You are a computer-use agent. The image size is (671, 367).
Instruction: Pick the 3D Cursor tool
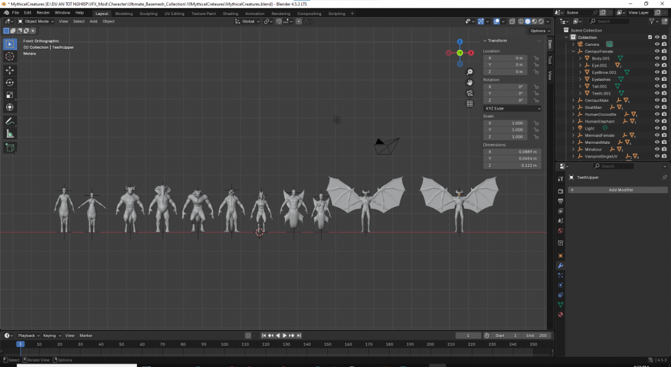[x=10, y=57]
